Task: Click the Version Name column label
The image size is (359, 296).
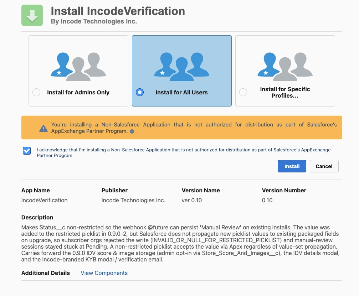Action: pos(201,190)
